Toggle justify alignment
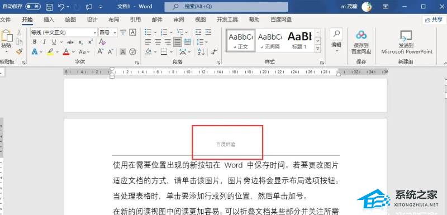Screen dimensions: 447x215 (178, 42)
